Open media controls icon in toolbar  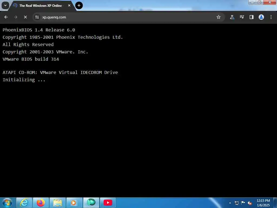[242, 17]
